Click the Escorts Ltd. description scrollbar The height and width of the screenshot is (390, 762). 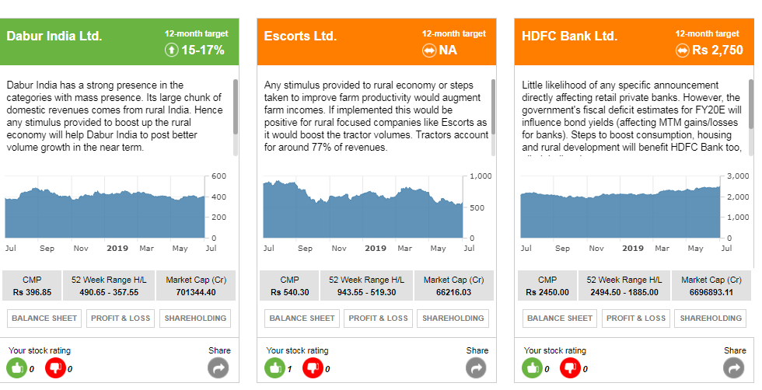(x=493, y=117)
